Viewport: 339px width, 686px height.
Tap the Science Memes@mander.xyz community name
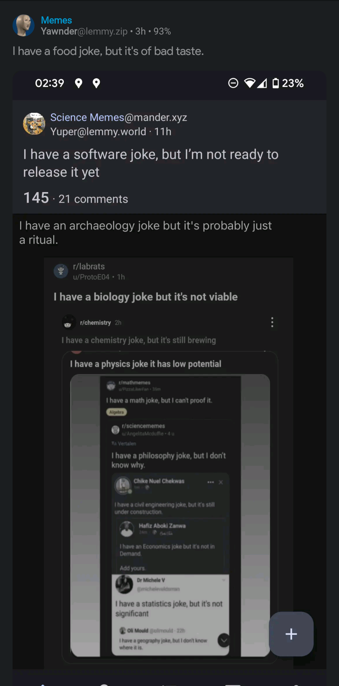[x=119, y=117]
